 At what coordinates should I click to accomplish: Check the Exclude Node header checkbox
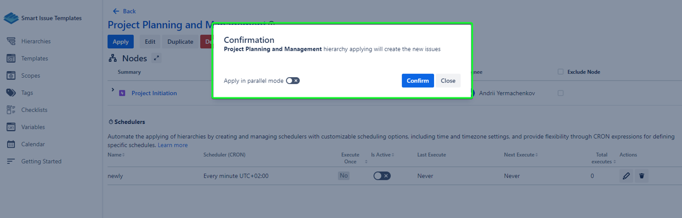click(x=561, y=72)
